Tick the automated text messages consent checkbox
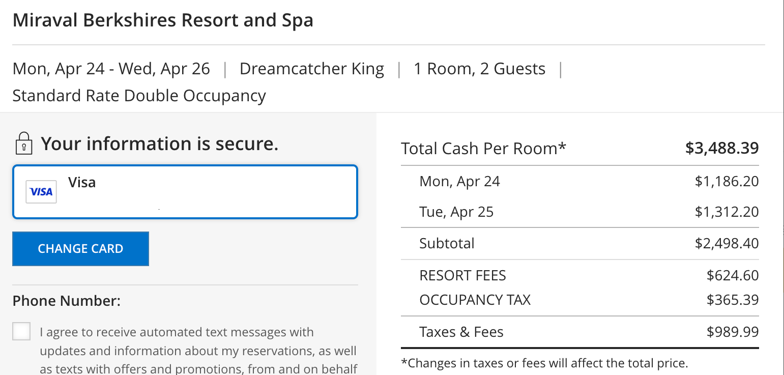This screenshot has width=784, height=375. [22, 331]
